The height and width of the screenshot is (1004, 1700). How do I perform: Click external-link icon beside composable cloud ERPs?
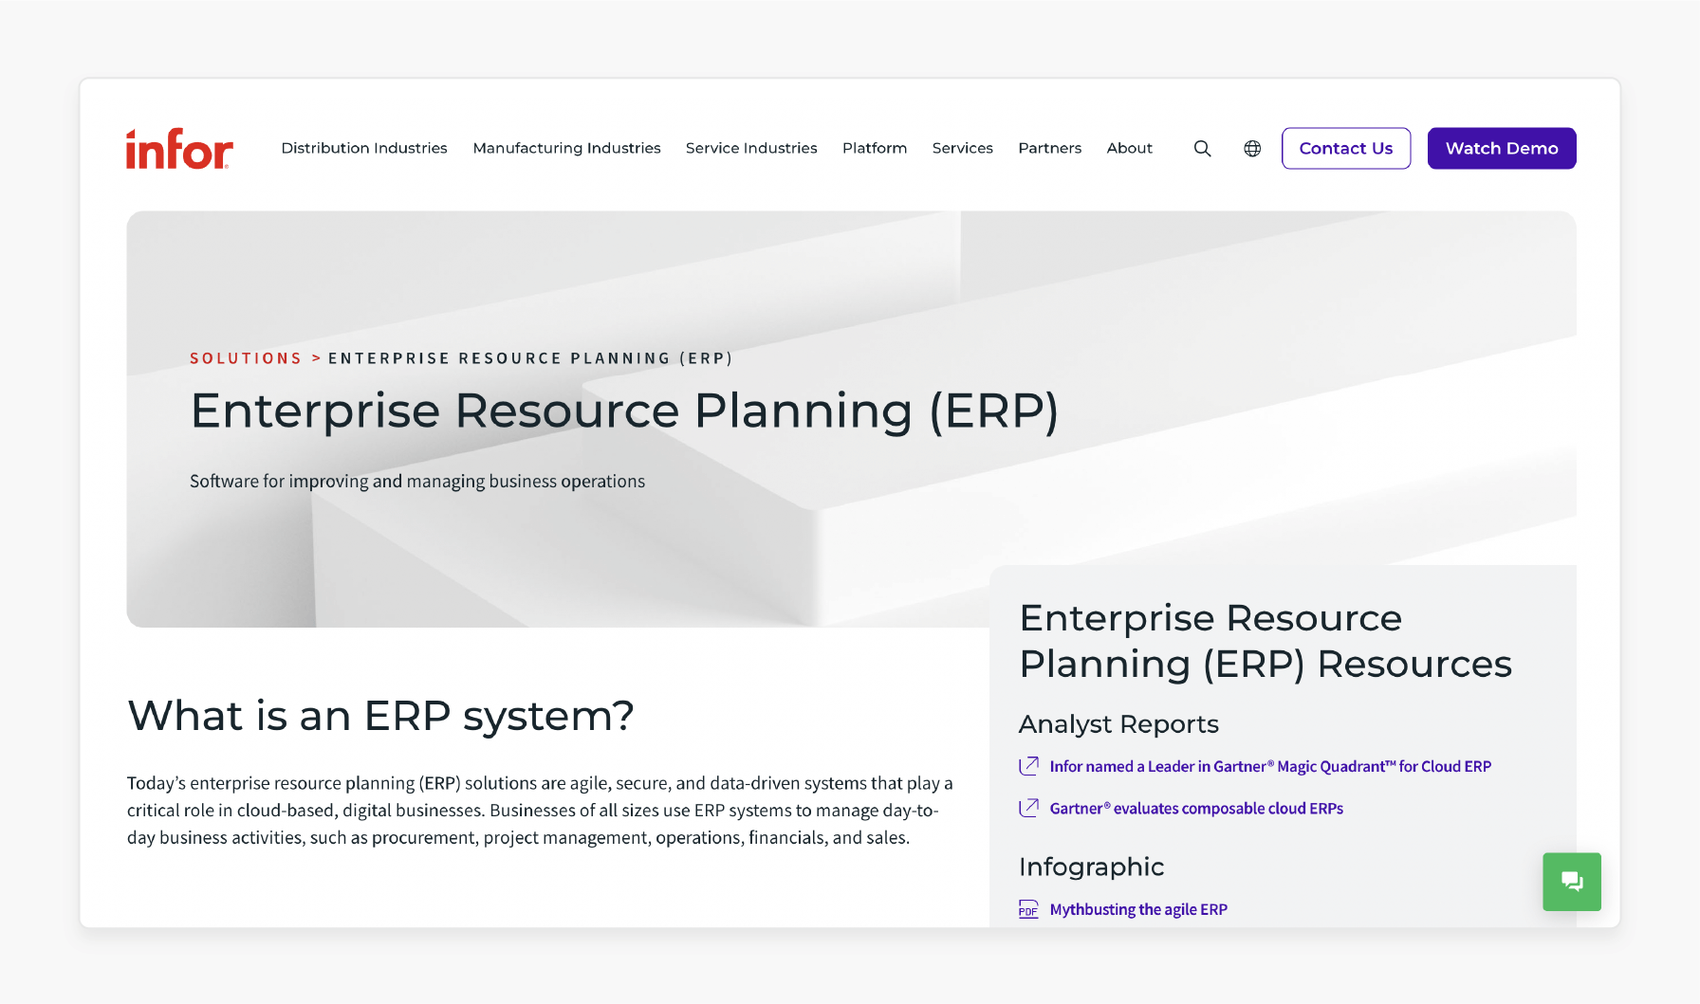1028,808
